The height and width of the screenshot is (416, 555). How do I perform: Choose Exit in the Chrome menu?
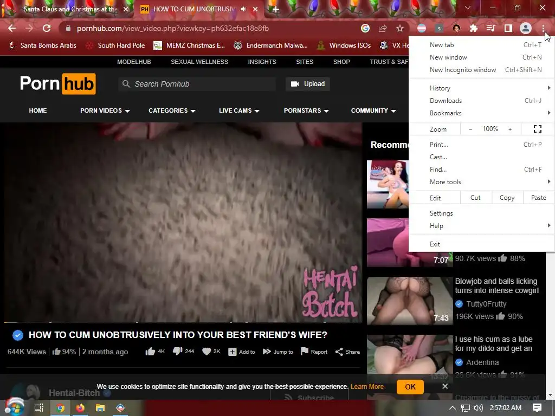coord(481,244)
